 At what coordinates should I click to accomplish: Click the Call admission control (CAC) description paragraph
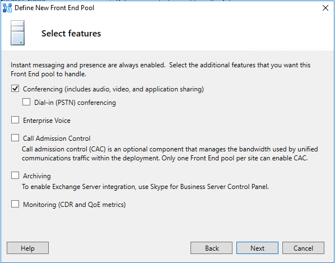coord(170,154)
